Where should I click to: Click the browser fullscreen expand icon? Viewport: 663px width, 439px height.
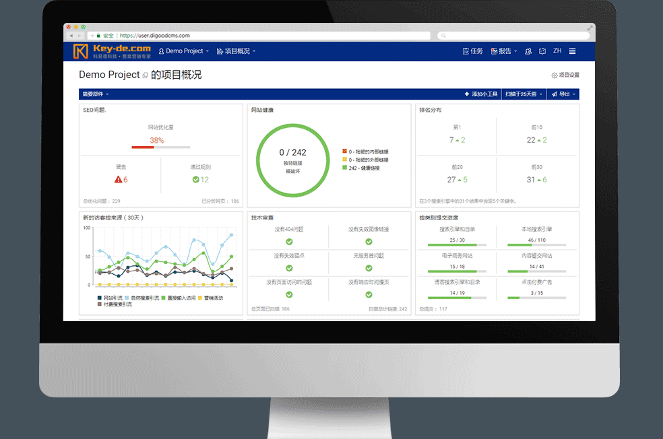click(590, 28)
